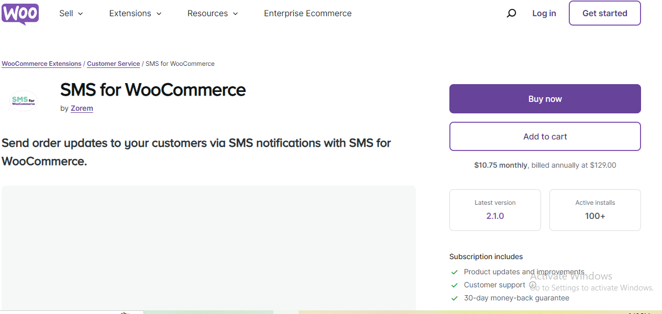Screen dimensions: 662x314
Task: Click checkmark next to Product updates and improvements
Action: coord(455,272)
